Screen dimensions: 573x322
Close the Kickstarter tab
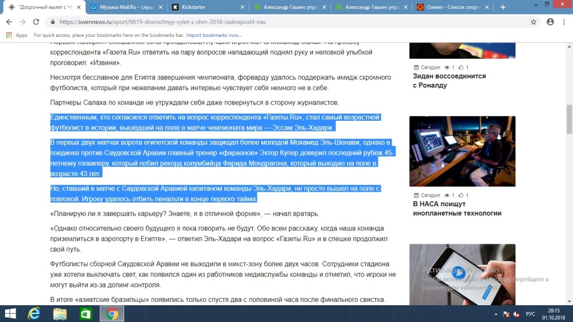(242, 7)
